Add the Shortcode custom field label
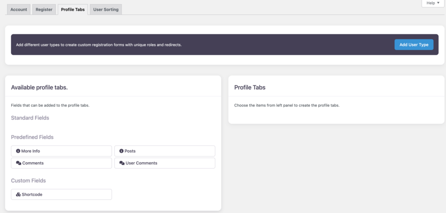The image size is (446, 213). pyautogui.click(x=32, y=195)
